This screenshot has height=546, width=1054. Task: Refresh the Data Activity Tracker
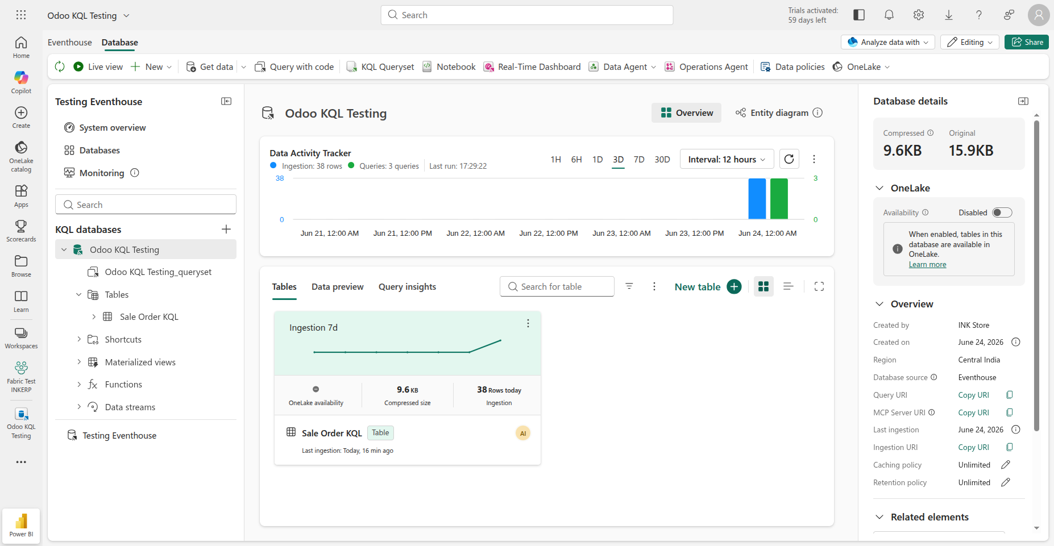[789, 159]
